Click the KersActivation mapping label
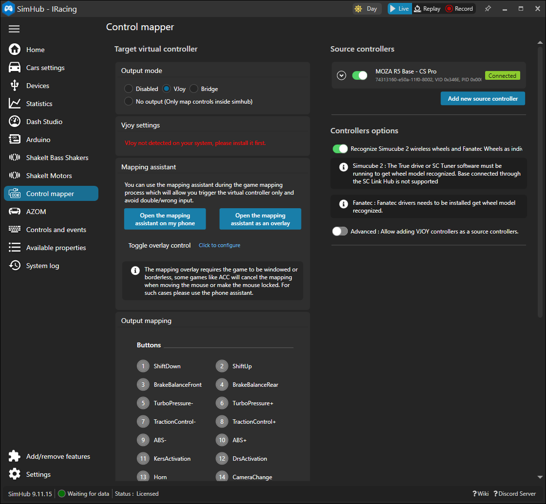546x504 pixels. pyautogui.click(x=172, y=458)
